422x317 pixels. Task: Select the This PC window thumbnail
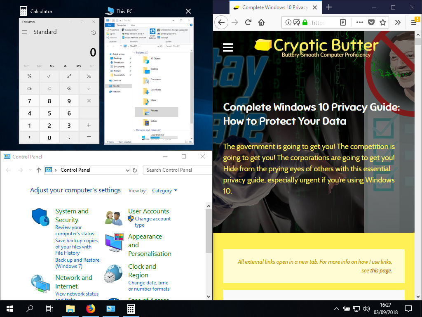point(149,81)
